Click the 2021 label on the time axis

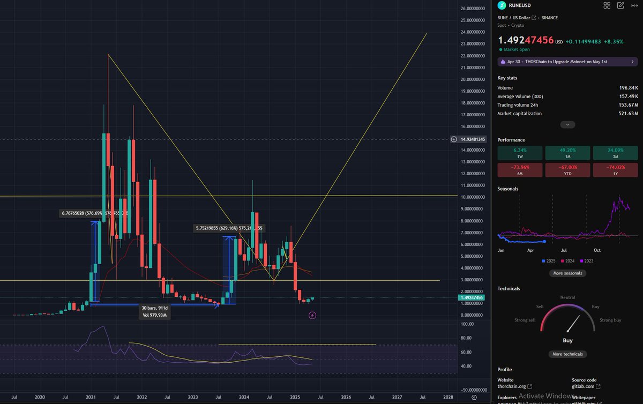pyautogui.click(x=91, y=397)
